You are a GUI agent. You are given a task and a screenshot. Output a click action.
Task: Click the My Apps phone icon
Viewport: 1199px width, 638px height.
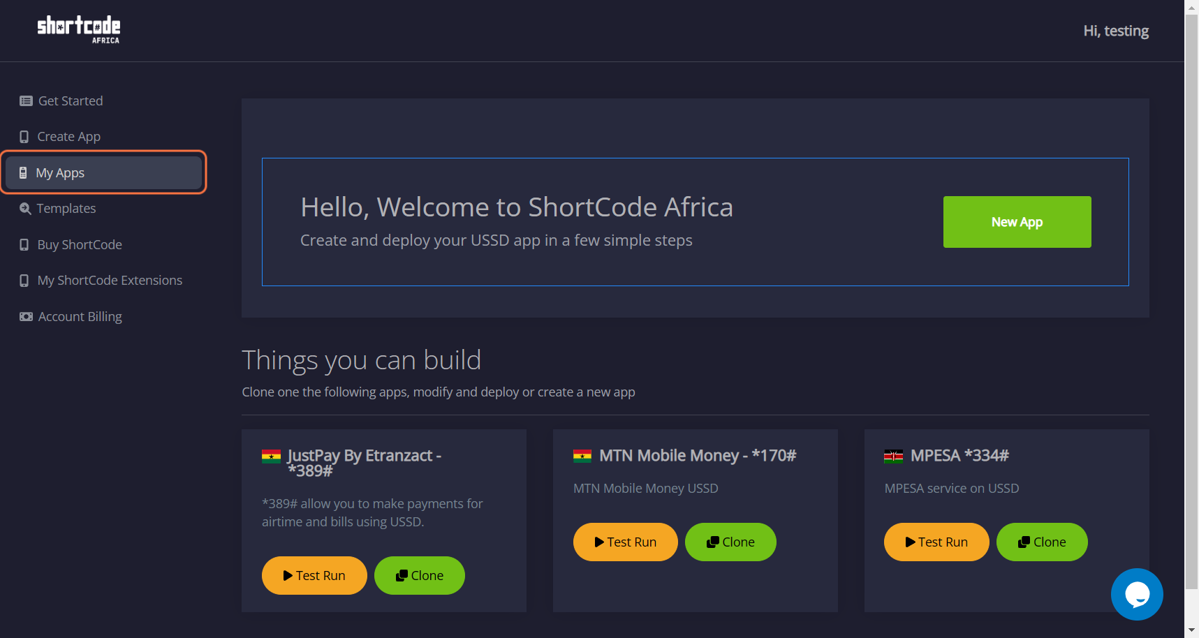(x=23, y=173)
